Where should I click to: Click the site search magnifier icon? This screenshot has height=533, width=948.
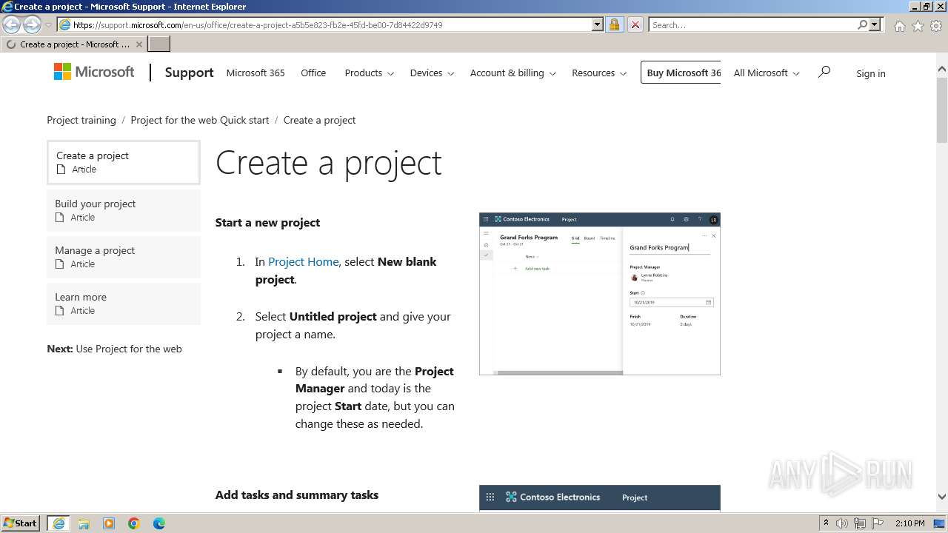[x=824, y=72]
